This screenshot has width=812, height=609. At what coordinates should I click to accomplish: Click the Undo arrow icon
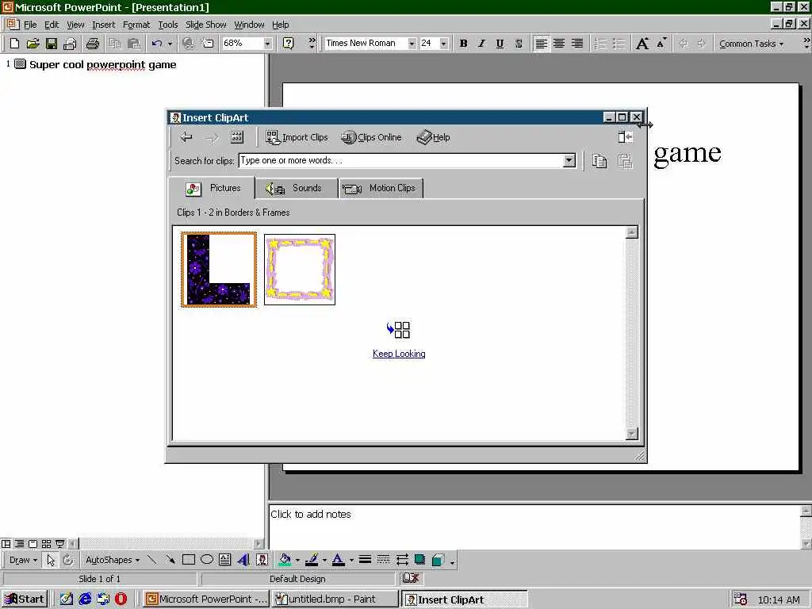click(x=157, y=44)
